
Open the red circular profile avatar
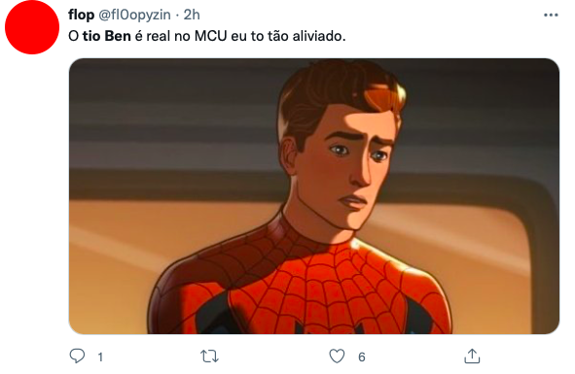pos(32,27)
